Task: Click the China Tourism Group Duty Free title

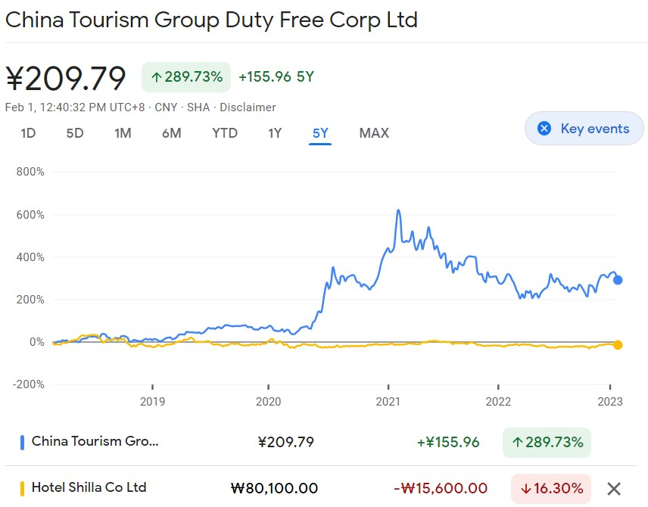Action: (212, 20)
